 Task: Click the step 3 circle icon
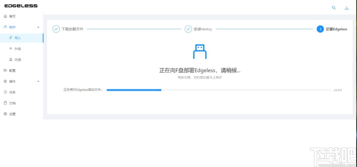pyautogui.click(x=320, y=29)
